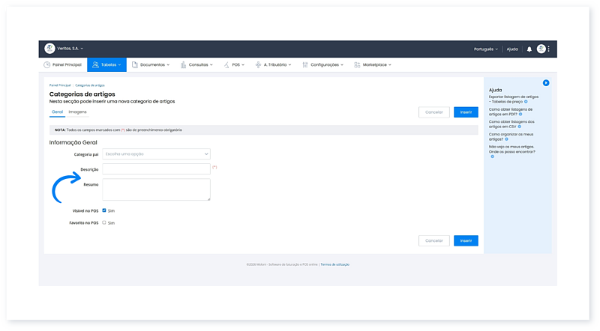This screenshot has height=331, width=600.
Task: Click the Painel Principal clock icon
Action: (x=47, y=65)
